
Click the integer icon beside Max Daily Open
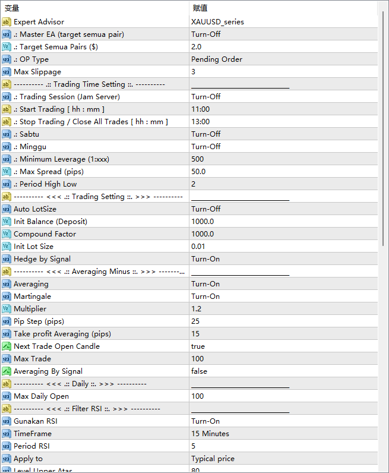click(7, 396)
